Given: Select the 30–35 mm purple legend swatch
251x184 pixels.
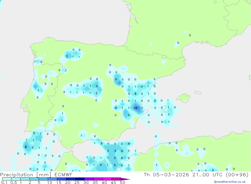Looking at the screenshot, I should [89, 179].
